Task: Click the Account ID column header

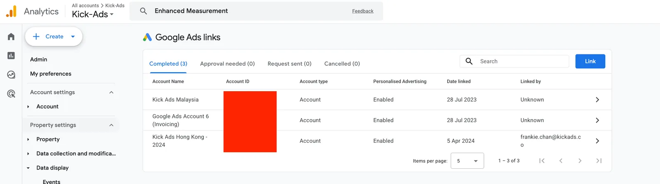Action: click(x=238, y=81)
